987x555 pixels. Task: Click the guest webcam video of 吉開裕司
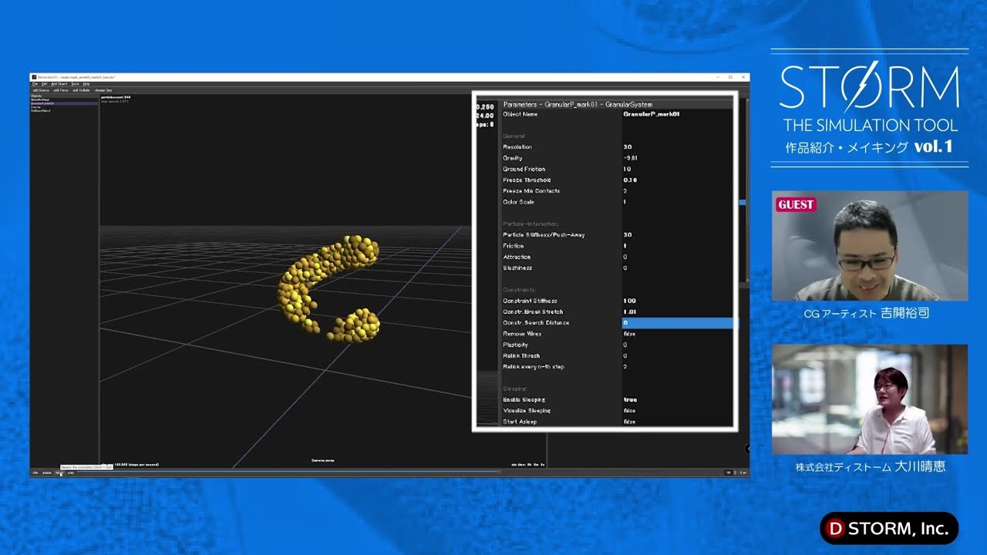870,246
